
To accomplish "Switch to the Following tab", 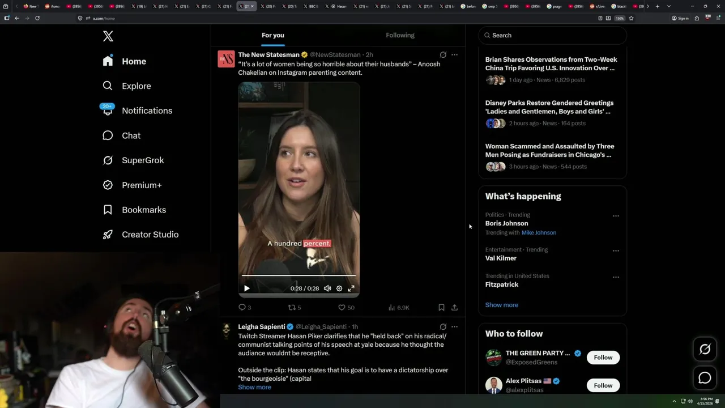I will (x=400, y=35).
